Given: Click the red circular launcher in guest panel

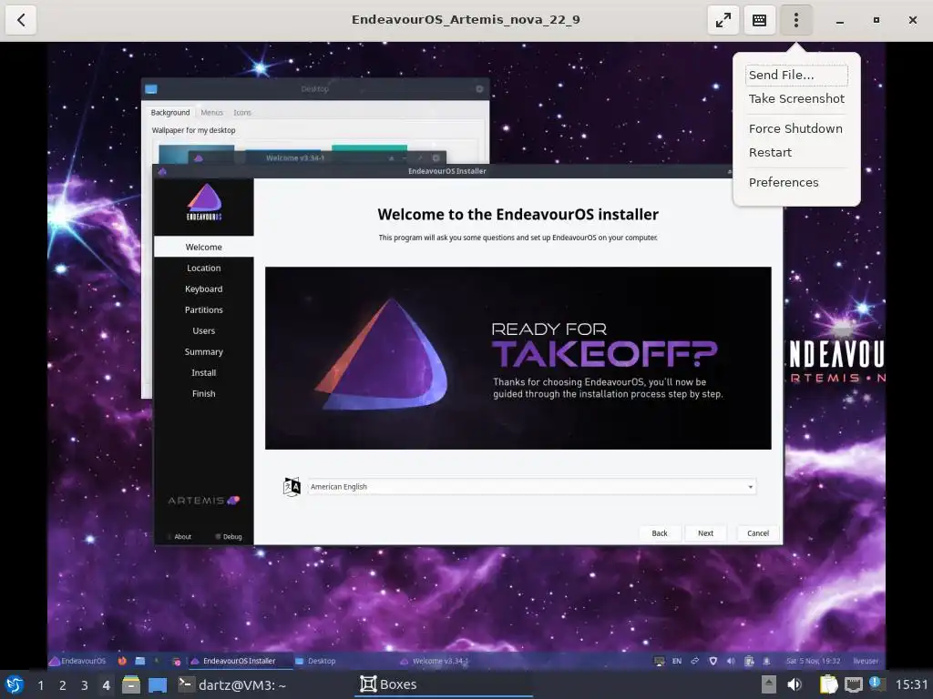Looking at the screenshot, I should pyautogui.click(x=176, y=662).
